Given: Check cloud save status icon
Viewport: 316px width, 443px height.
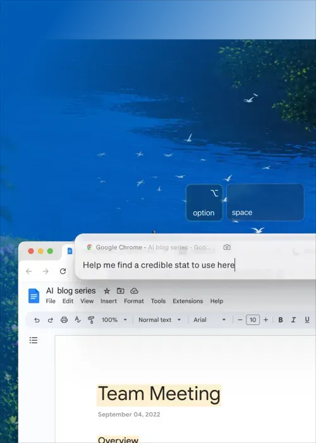Looking at the screenshot, I should click(x=134, y=290).
